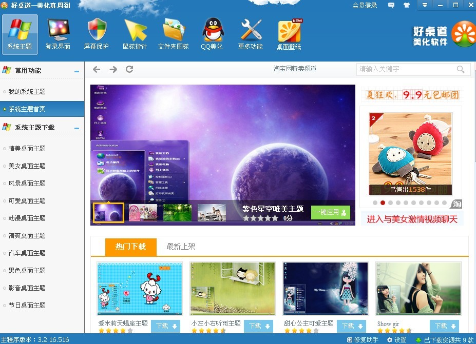Screen dimensions: 476x344
Task: Select the 热门下载 tab
Action: (130, 247)
